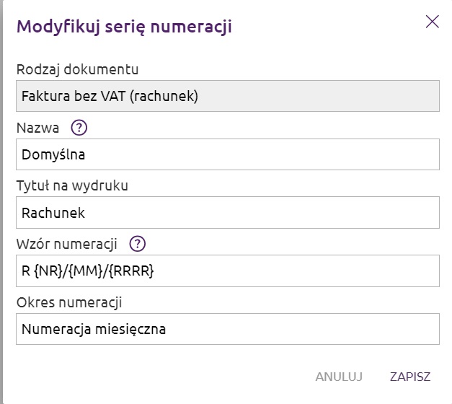Save the series with the ZAPISZ button

pyautogui.click(x=410, y=377)
